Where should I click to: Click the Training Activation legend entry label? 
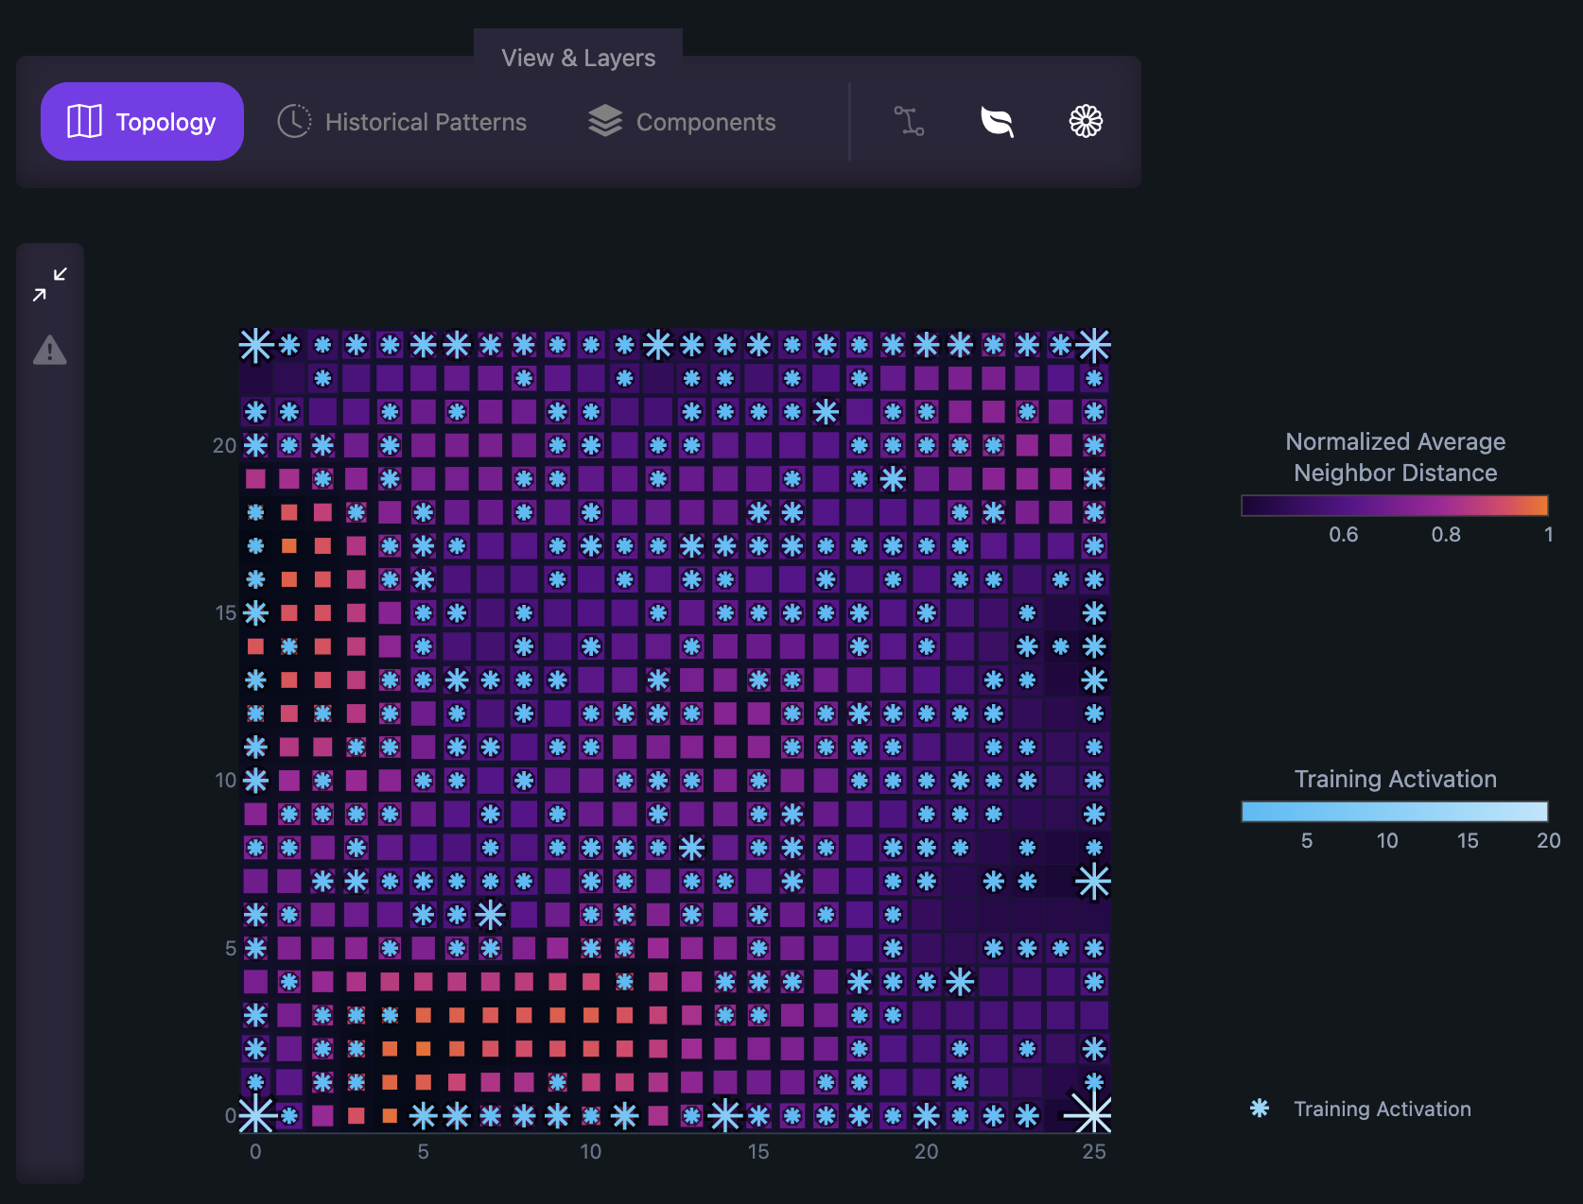[x=1383, y=1109]
